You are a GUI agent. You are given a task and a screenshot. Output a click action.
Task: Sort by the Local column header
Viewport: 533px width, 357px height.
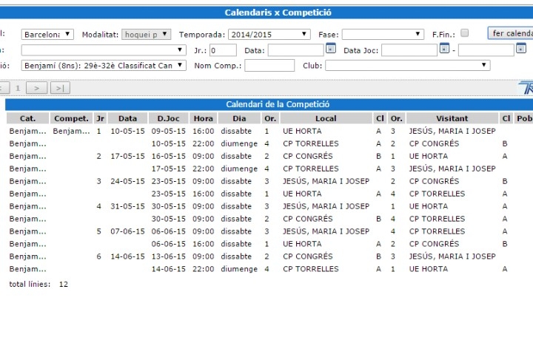(325, 118)
